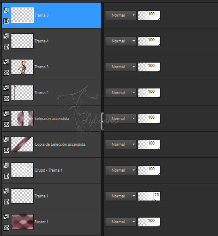Viewport: 218px width, 236px height.
Task: Click the layer type icon beside Trama 2
Action: (x=6, y=88)
